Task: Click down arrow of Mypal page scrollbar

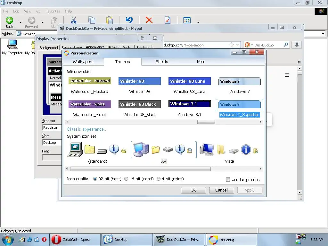Action: click(299, 193)
